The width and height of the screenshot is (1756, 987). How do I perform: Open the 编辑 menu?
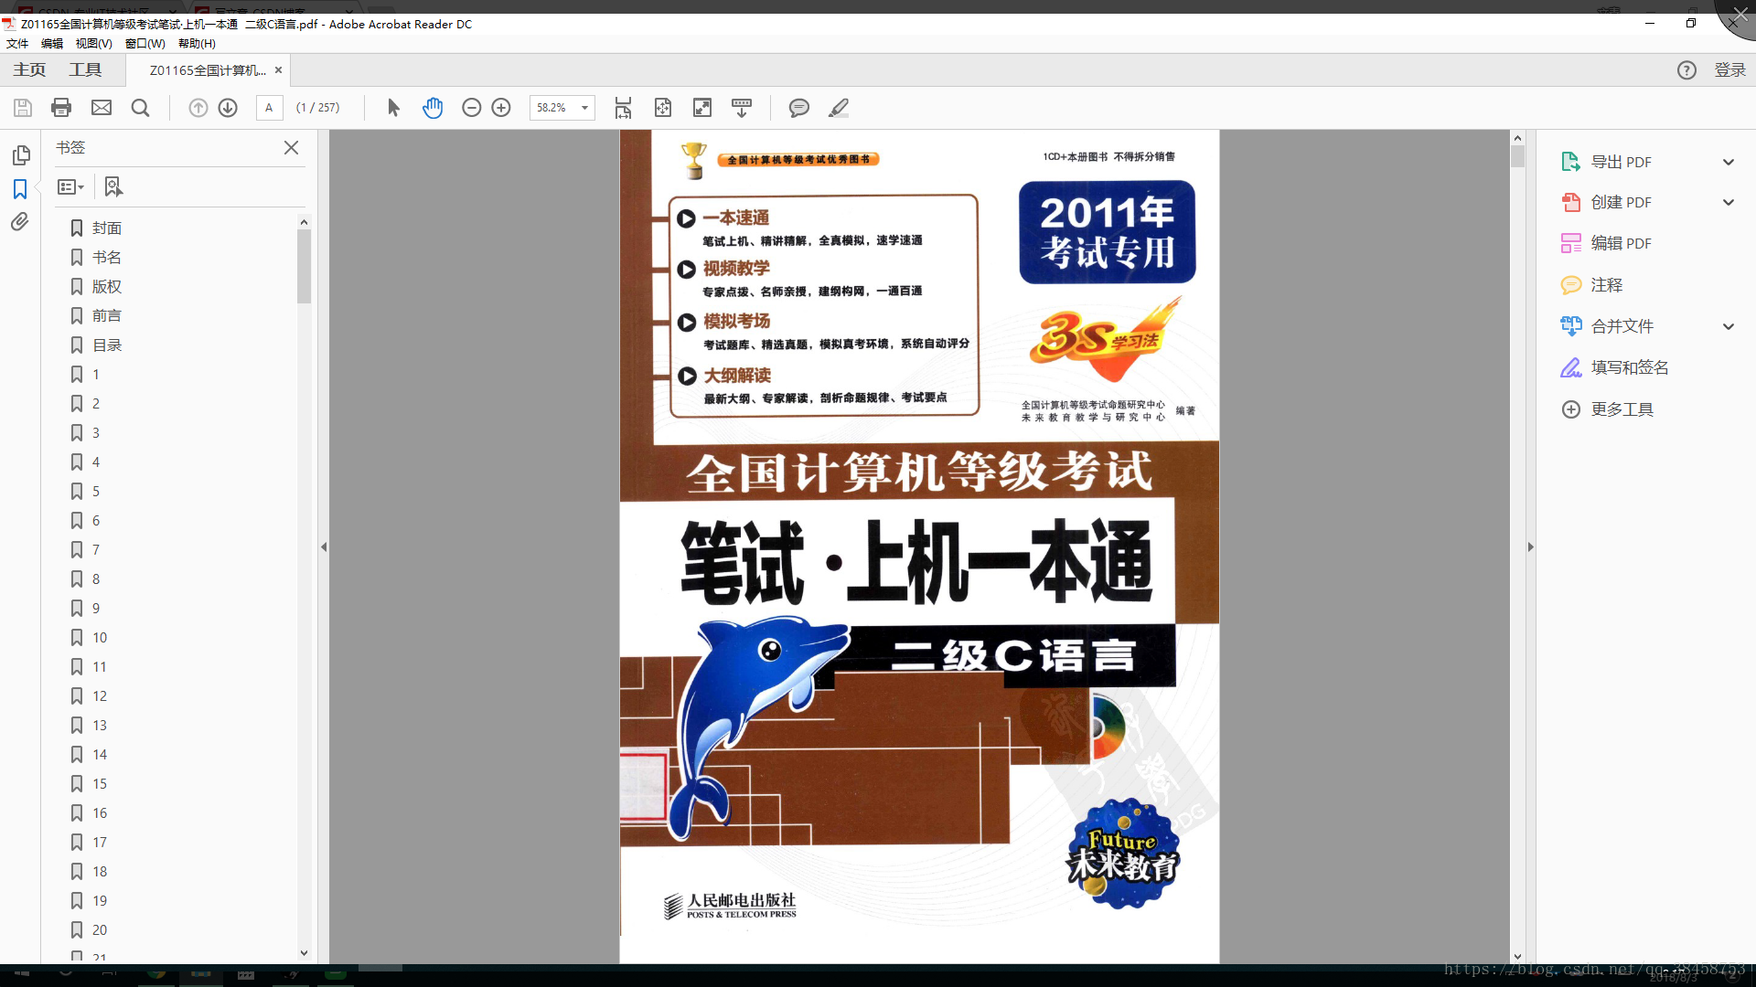pos(52,43)
